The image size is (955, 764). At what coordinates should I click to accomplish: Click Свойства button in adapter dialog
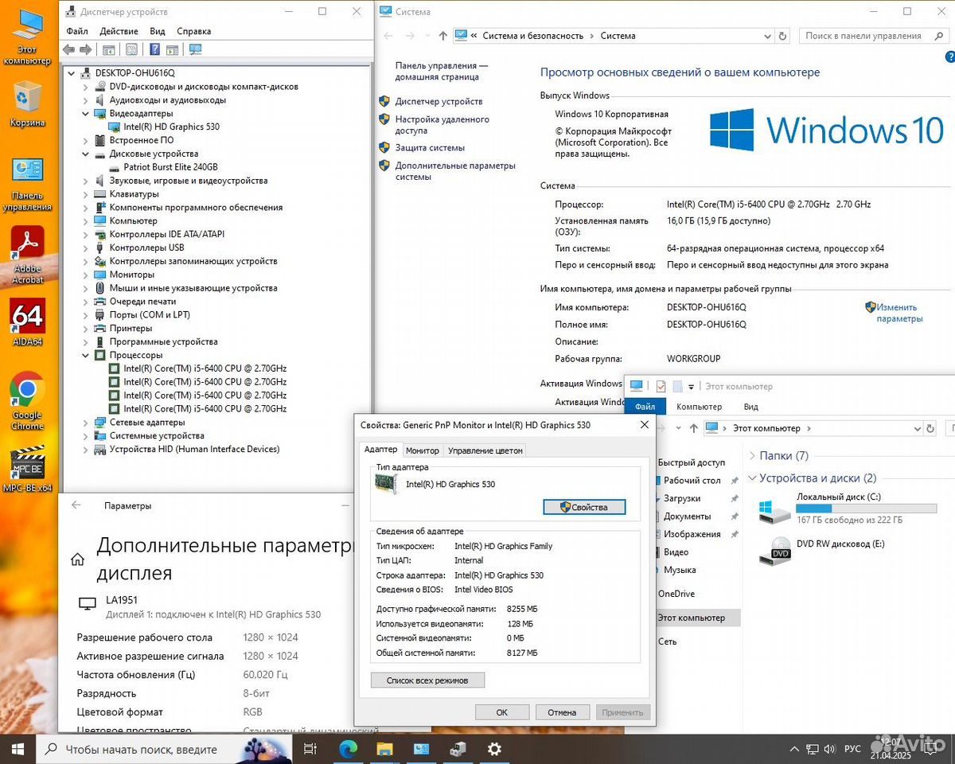pyautogui.click(x=584, y=507)
